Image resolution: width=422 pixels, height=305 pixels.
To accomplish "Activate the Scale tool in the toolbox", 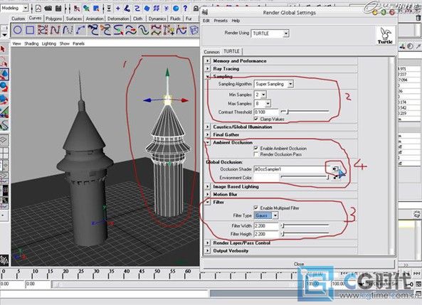I will pyautogui.click(x=4, y=100).
